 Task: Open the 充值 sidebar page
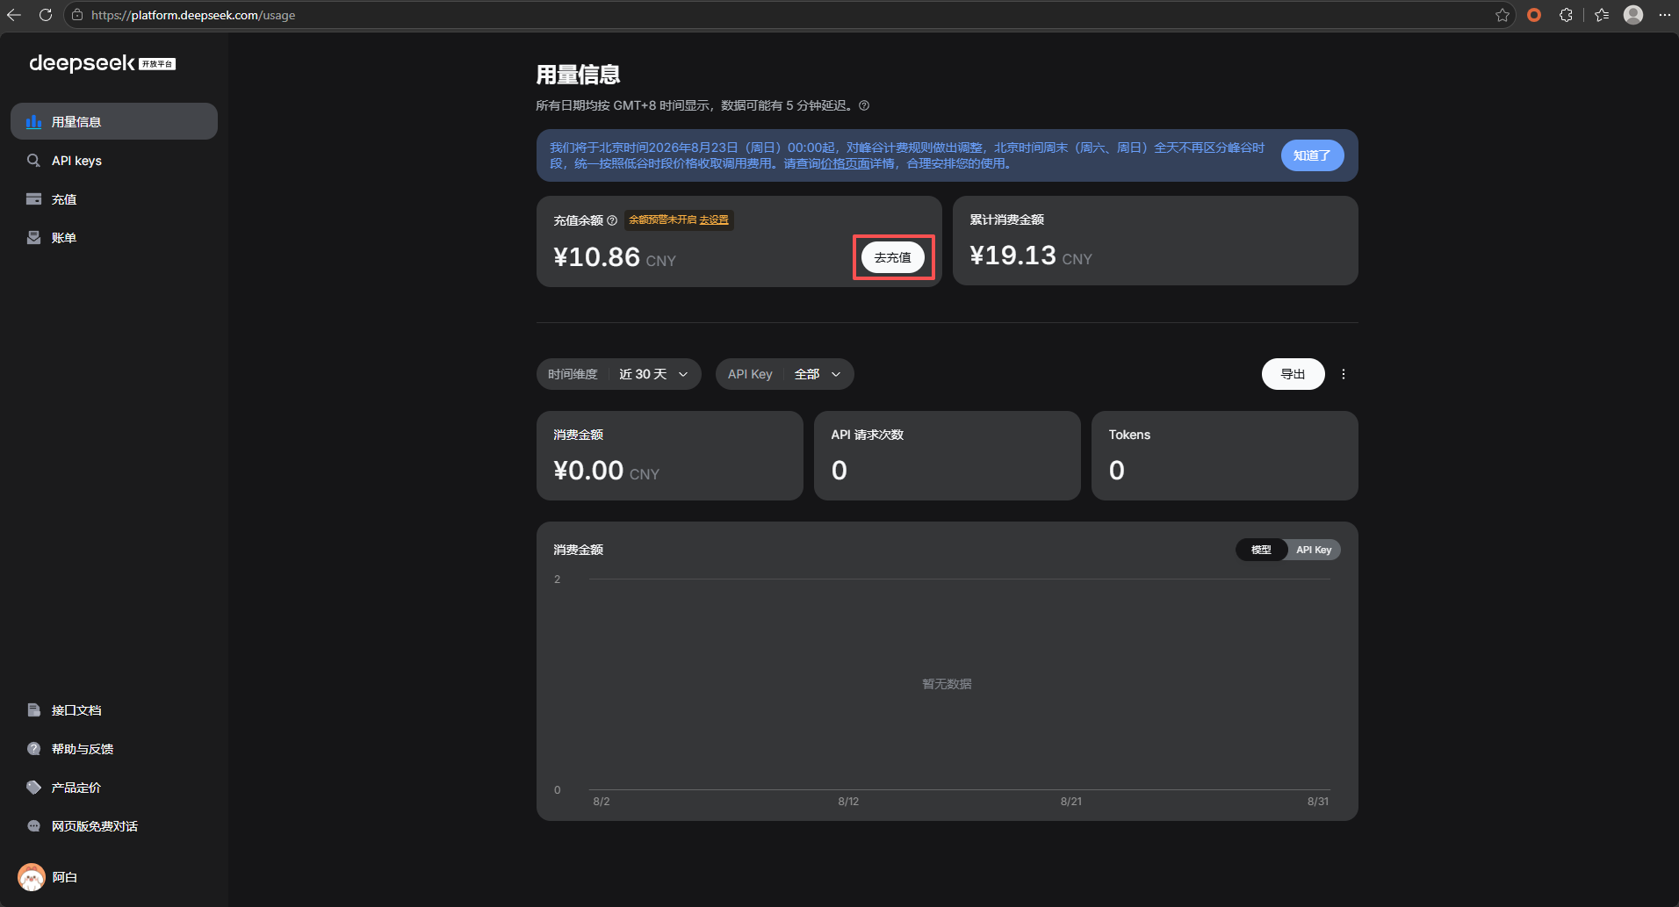tap(114, 199)
